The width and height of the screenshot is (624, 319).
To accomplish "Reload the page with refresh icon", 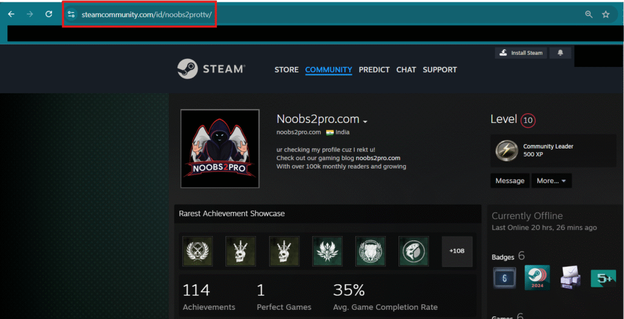I will tap(49, 15).
